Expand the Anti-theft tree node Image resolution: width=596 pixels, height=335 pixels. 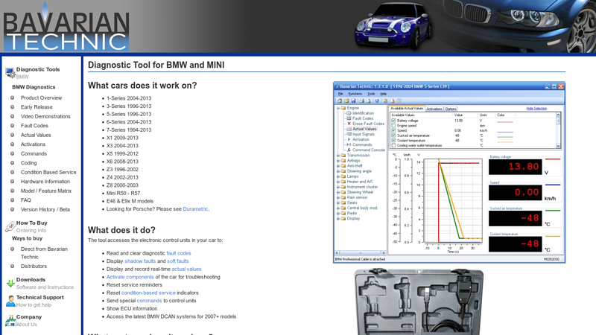point(338,166)
